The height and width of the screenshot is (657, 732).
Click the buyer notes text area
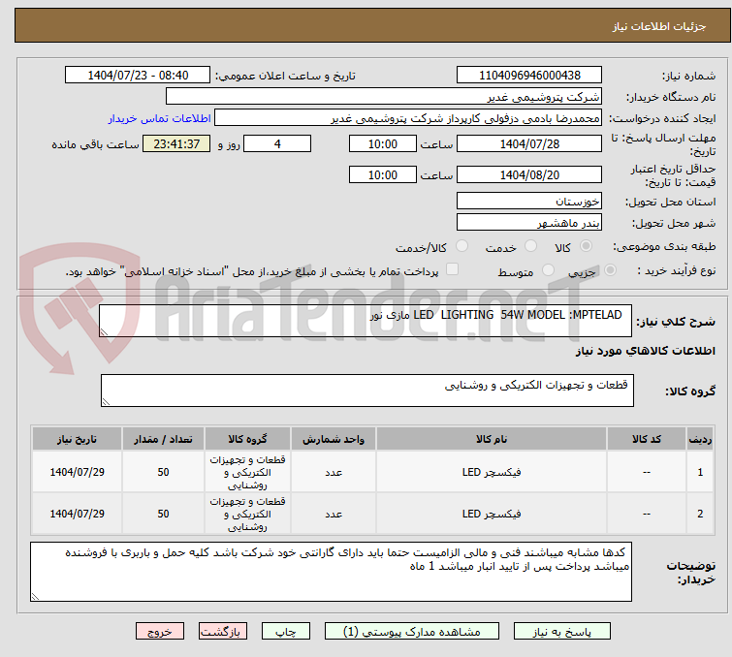click(331, 572)
